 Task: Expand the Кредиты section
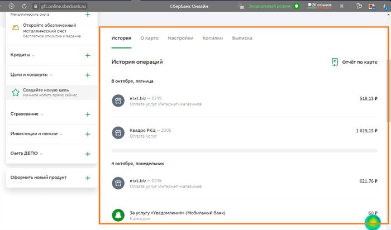22,55
